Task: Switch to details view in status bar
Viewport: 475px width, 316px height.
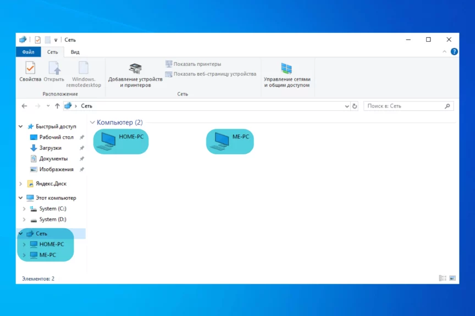Action: point(443,278)
